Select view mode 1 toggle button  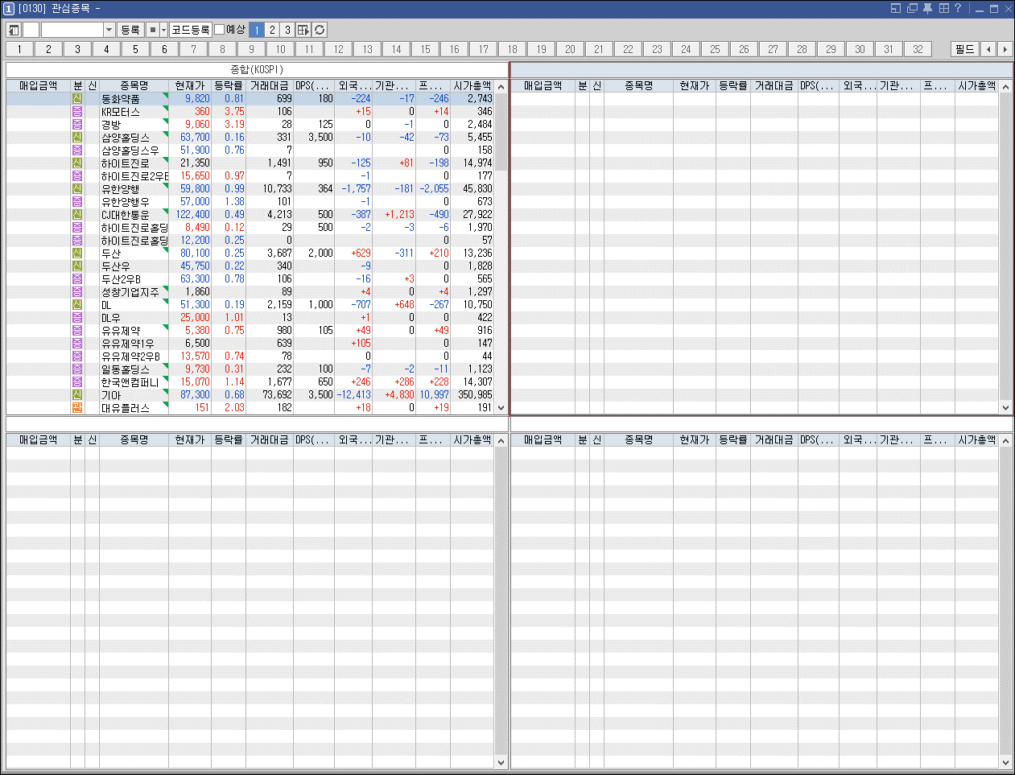257,30
